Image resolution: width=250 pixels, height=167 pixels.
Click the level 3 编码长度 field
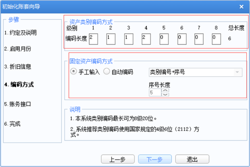(x=129, y=39)
